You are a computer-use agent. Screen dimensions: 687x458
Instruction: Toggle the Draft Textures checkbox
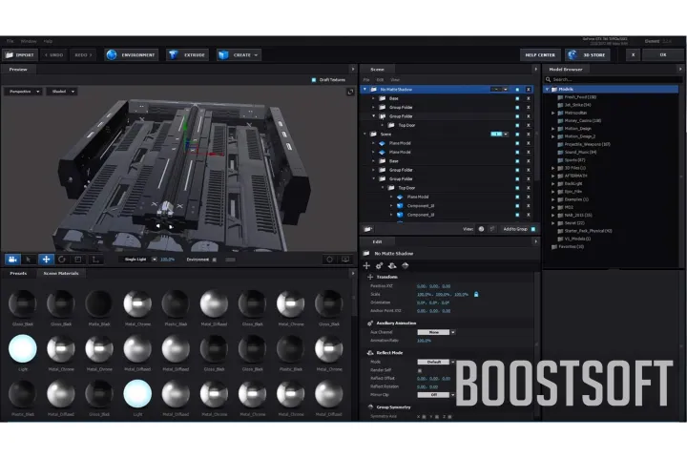click(x=314, y=80)
